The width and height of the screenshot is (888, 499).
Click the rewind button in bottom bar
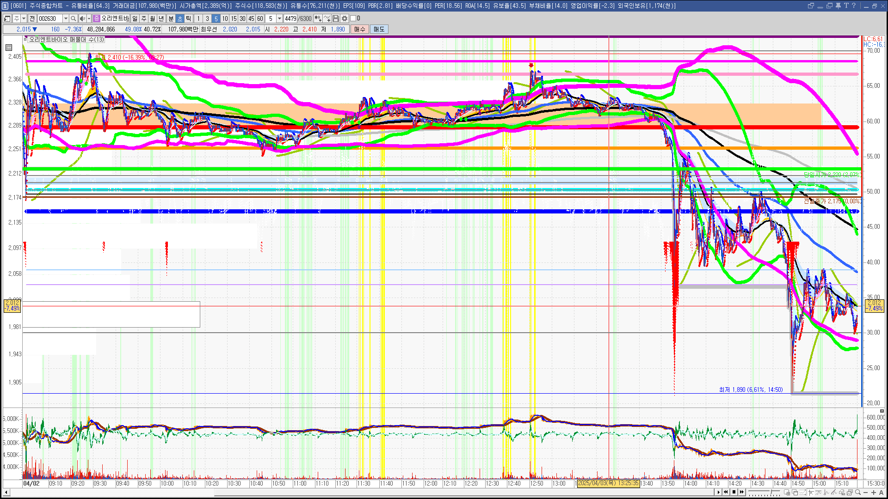(726, 492)
